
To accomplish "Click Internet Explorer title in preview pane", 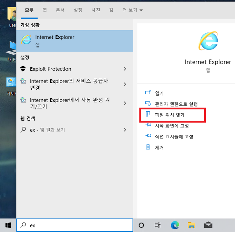I will coord(208,62).
